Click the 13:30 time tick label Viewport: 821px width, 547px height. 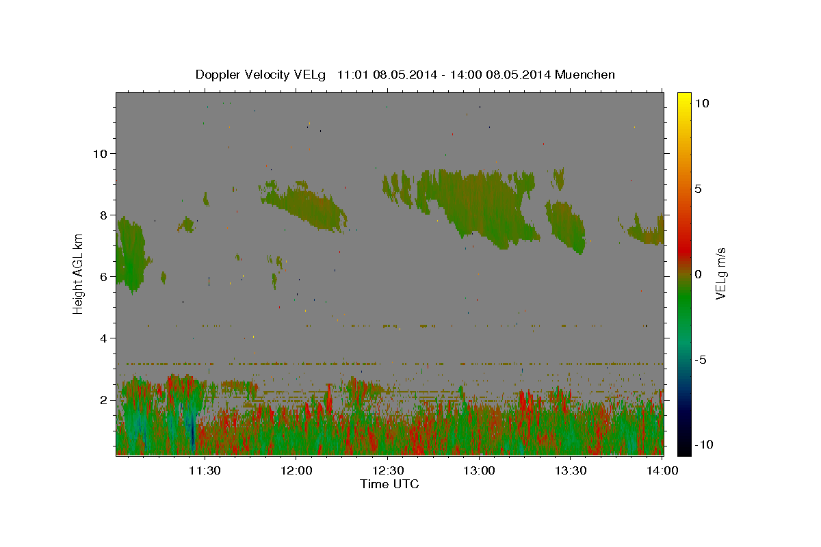(x=571, y=470)
